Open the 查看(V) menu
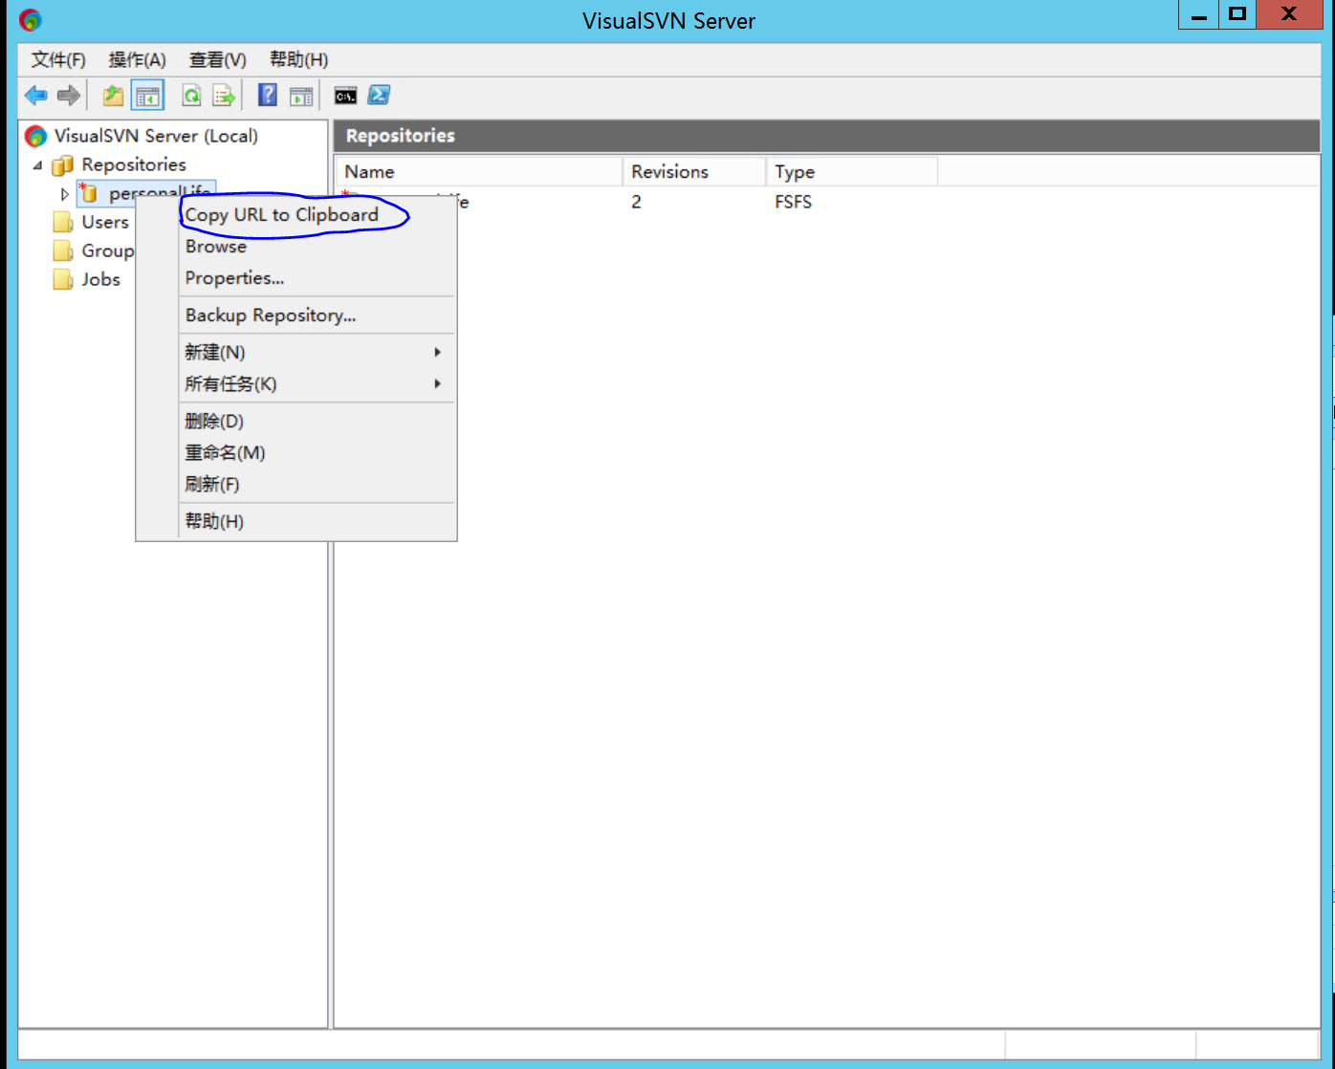This screenshot has width=1335, height=1069. [x=217, y=60]
